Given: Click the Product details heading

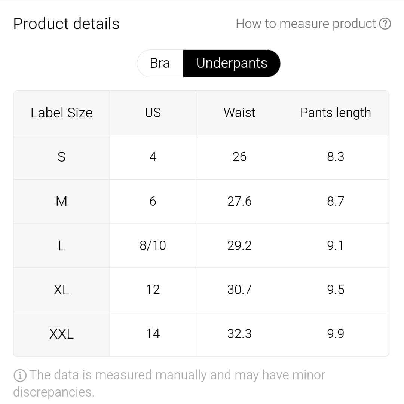Looking at the screenshot, I should pos(66,24).
